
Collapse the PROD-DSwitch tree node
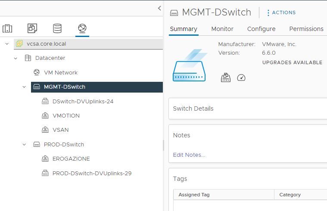tap(24, 144)
